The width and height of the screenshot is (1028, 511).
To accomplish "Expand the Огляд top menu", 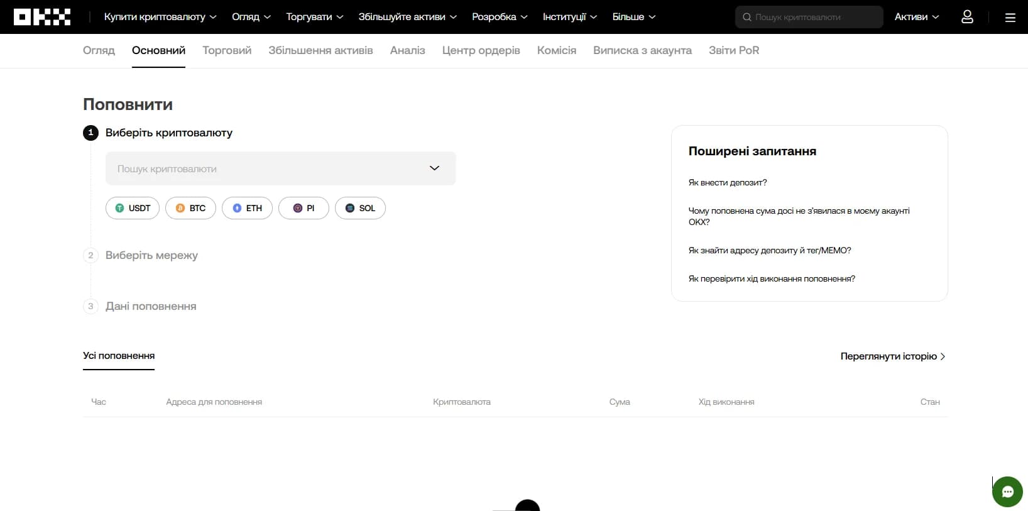I will [251, 17].
